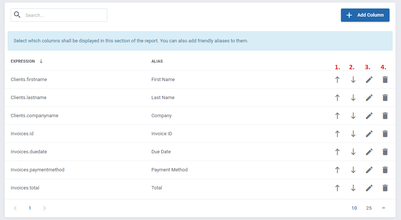
Task: Click the Invoices.id expression text
Action: click(x=22, y=134)
